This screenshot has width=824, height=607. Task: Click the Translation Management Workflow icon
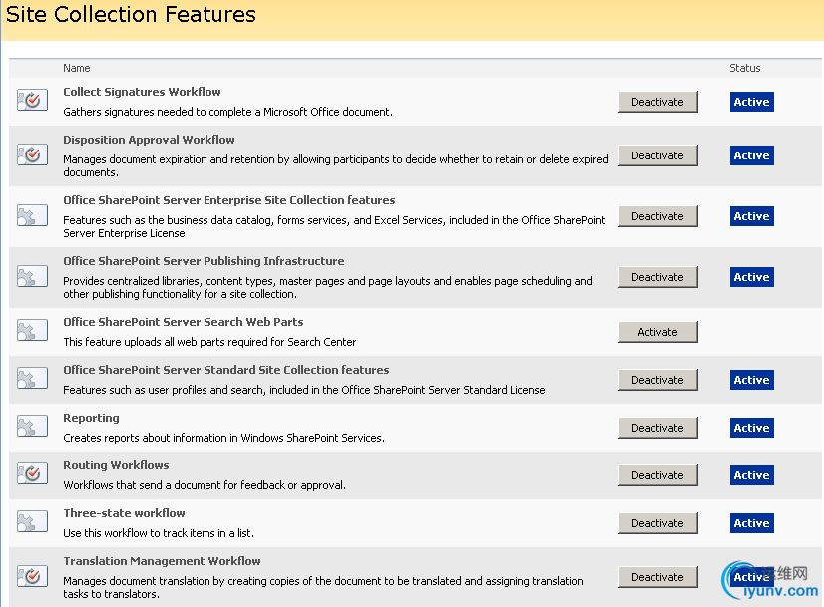[32, 577]
